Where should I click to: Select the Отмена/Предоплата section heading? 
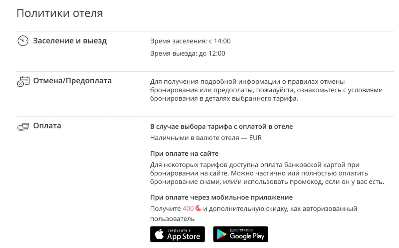coord(72,81)
